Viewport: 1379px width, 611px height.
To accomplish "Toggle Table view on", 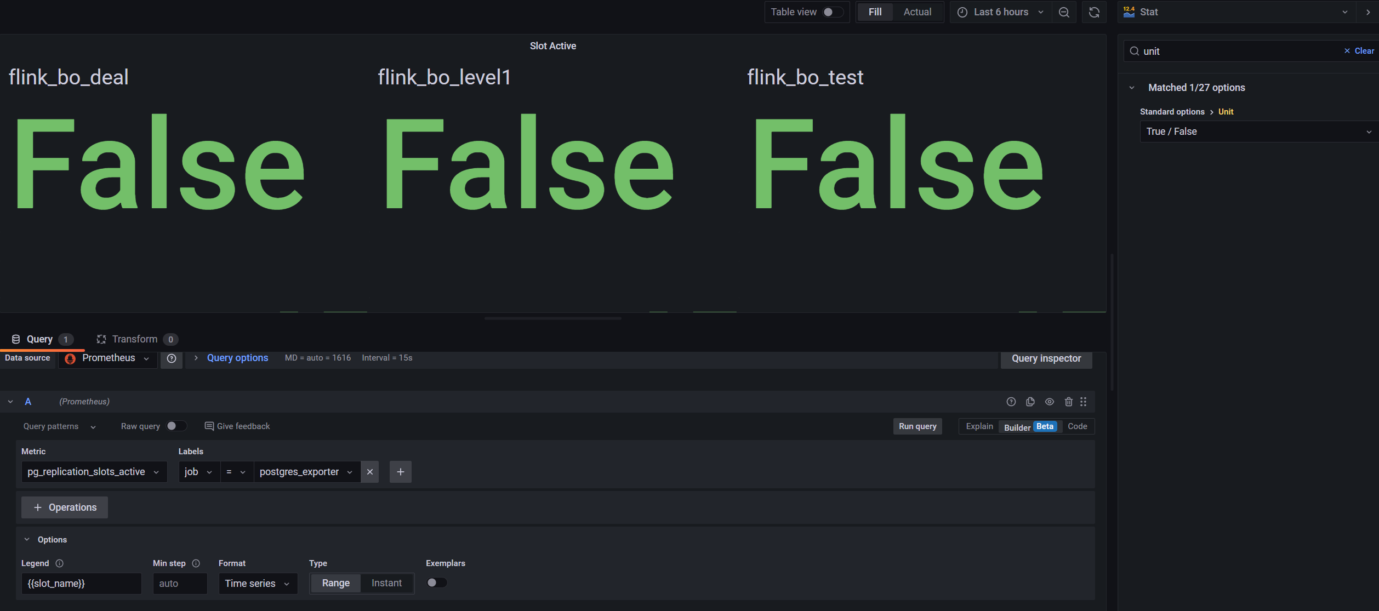I will (x=829, y=12).
